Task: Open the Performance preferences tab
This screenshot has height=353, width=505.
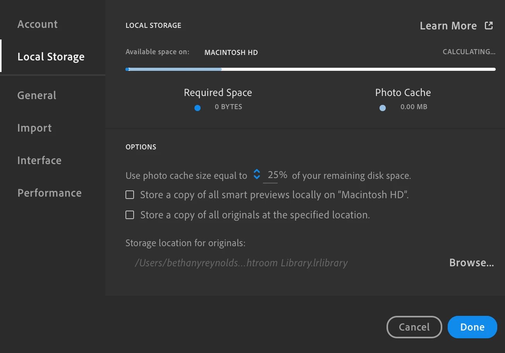Action: [50, 193]
